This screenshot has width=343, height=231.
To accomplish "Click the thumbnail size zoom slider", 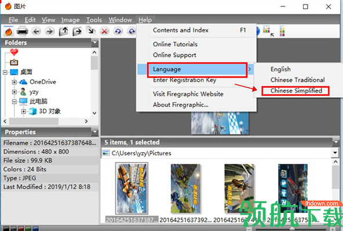I will [291, 229].
